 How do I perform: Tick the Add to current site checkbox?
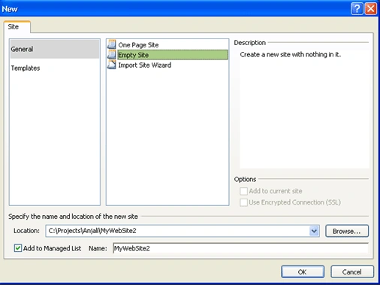(243, 191)
